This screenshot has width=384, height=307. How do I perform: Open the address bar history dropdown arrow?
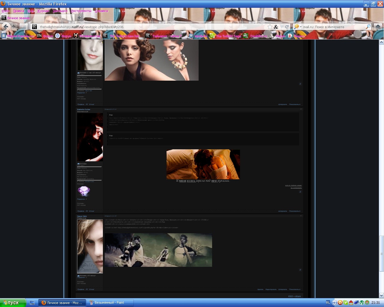tap(282, 27)
